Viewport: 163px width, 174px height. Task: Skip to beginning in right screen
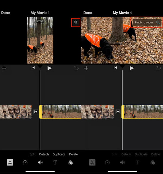pos(115,68)
